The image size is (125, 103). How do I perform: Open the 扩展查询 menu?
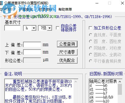26,9
